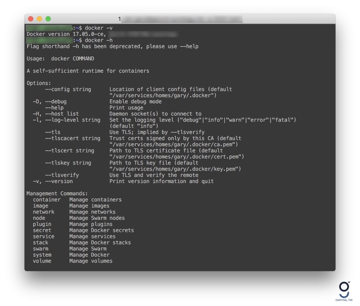Click the 'network' management command
This screenshot has height=306, width=360.
click(44, 212)
